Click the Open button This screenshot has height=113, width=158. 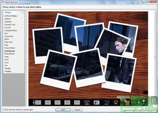click(x=63, y=110)
